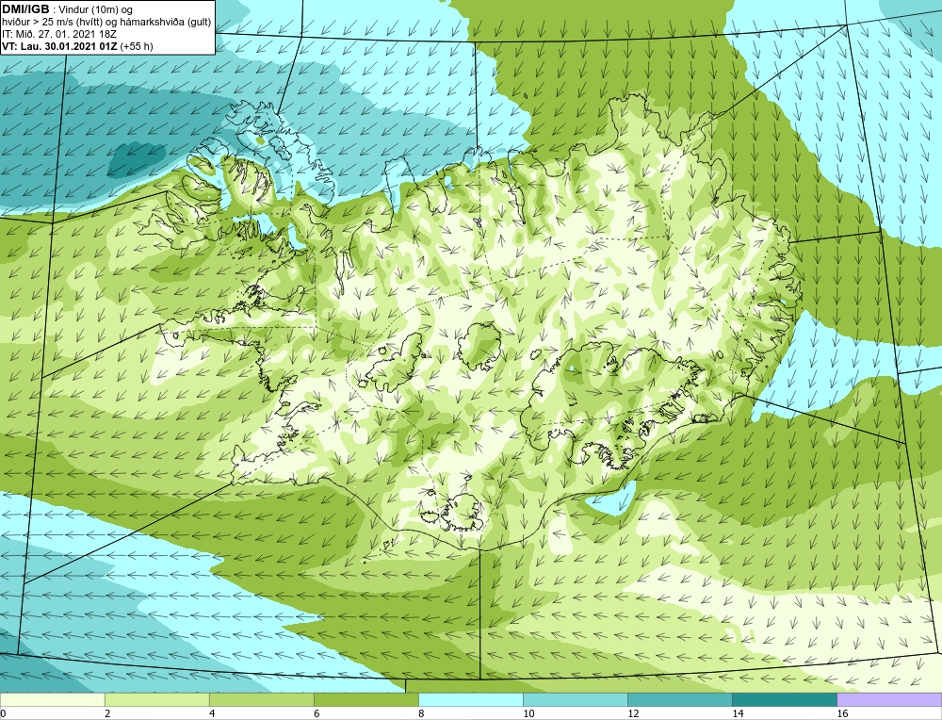Image resolution: width=942 pixels, height=720 pixels.
Task: Click the legend label '16'
Action: coord(842,713)
